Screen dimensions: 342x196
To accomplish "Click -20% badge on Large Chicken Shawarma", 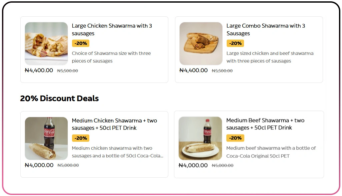I will click(81, 43).
